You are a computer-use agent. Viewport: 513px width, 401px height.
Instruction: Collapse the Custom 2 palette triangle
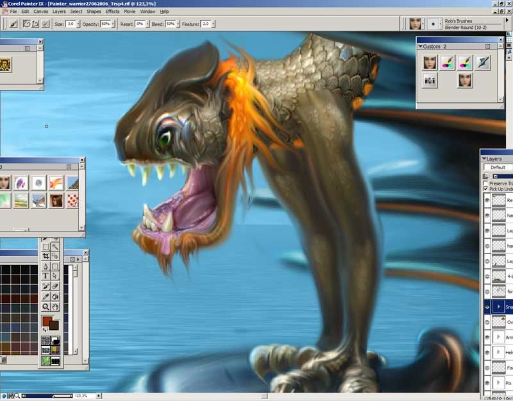click(421, 47)
